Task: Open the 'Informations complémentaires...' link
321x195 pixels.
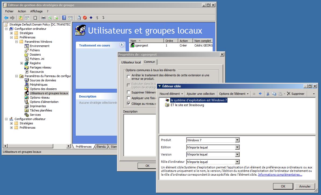Action: point(280,175)
